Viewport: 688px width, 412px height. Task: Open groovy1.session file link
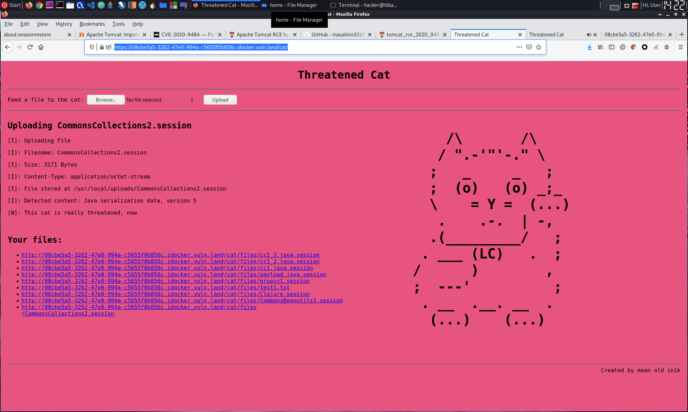tap(165, 281)
